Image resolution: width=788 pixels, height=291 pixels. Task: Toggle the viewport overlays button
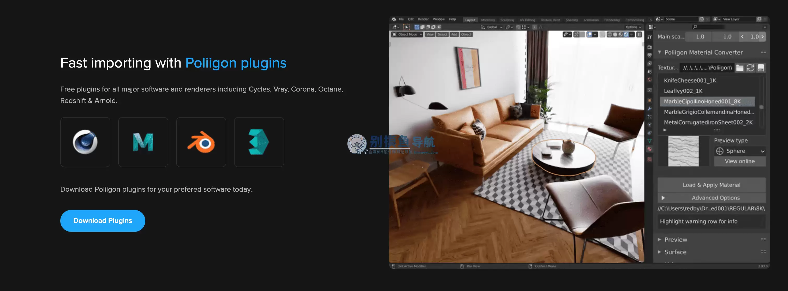(589, 34)
